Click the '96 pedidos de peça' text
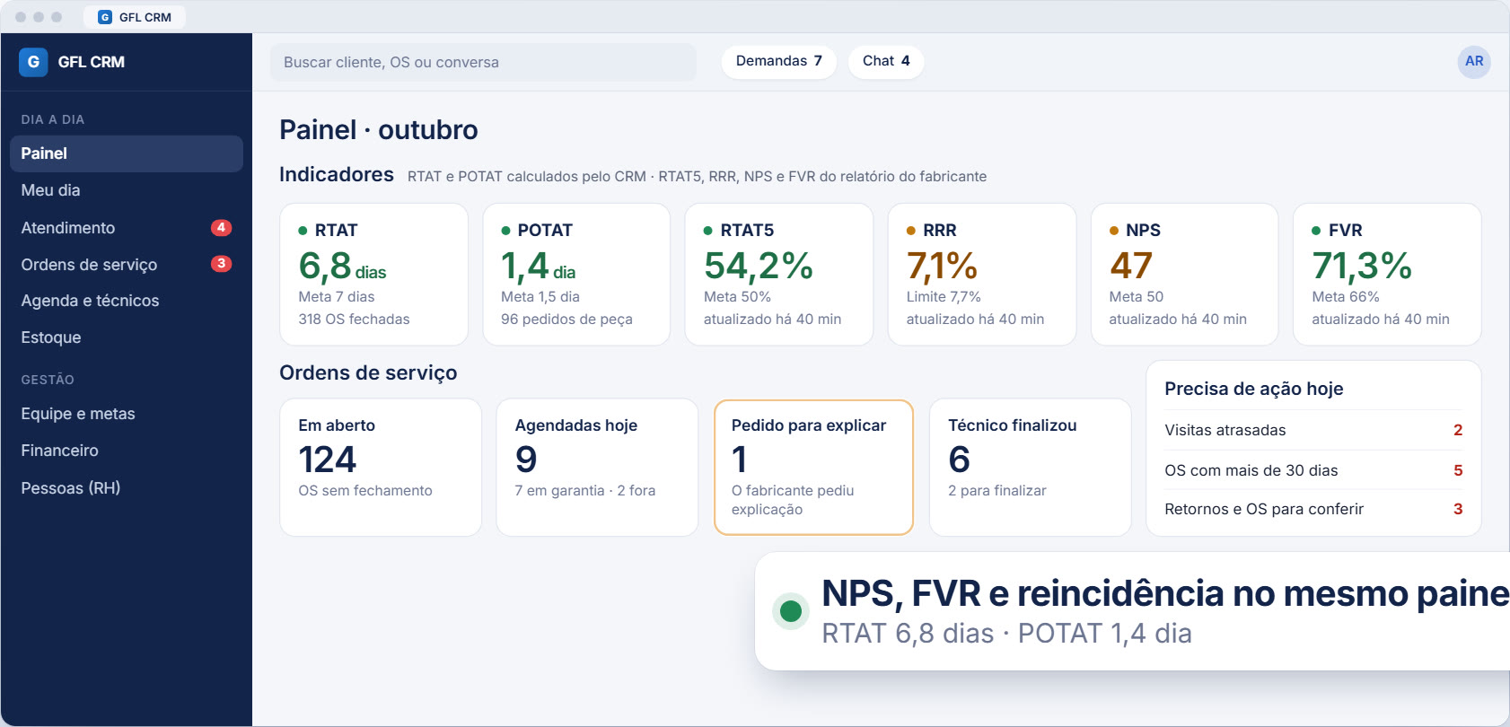 pyautogui.click(x=566, y=319)
